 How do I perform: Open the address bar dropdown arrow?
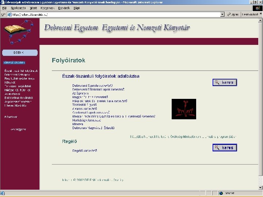[222, 15]
